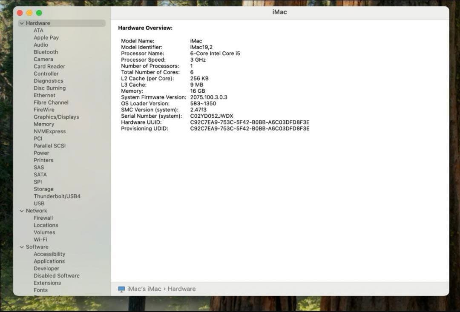The image size is (460, 312).
Task: View Storage details
Action: [43, 189]
